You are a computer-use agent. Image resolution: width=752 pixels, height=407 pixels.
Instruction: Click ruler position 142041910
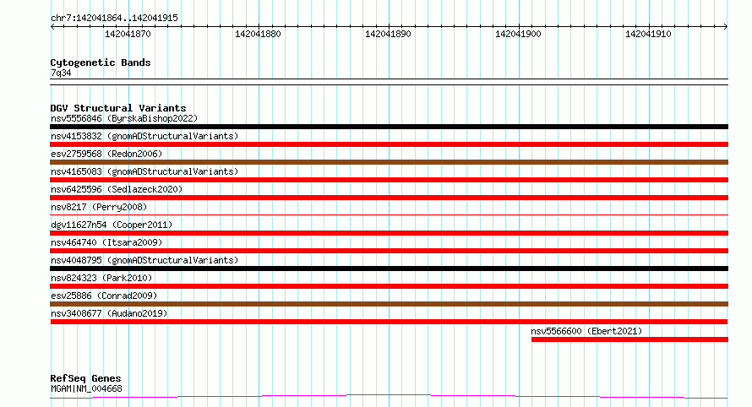pos(648,34)
